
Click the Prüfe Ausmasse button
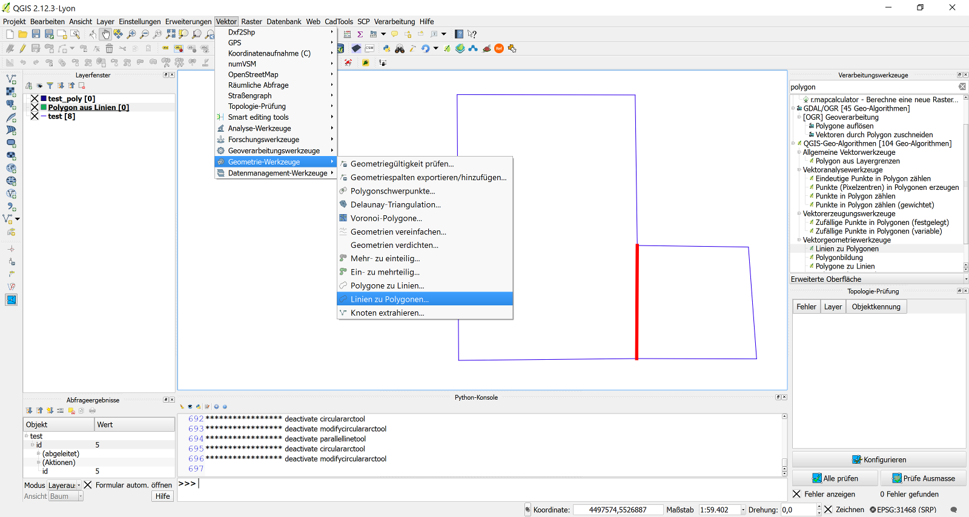pyautogui.click(x=923, y=478)
